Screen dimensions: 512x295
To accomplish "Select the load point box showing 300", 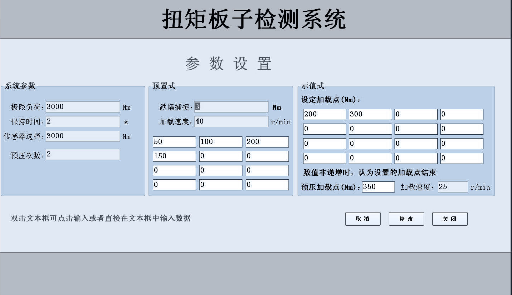I will click(370, 114).
